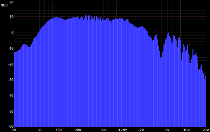Image resolution: width=210 pixels, height=132 pixels.
Task: Click the 20 Hz frequency label on bottom axis
Action: pyautogui.click(x=14, y=130)
